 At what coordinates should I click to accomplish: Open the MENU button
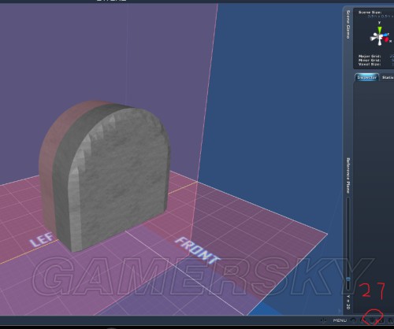(340, 320)
